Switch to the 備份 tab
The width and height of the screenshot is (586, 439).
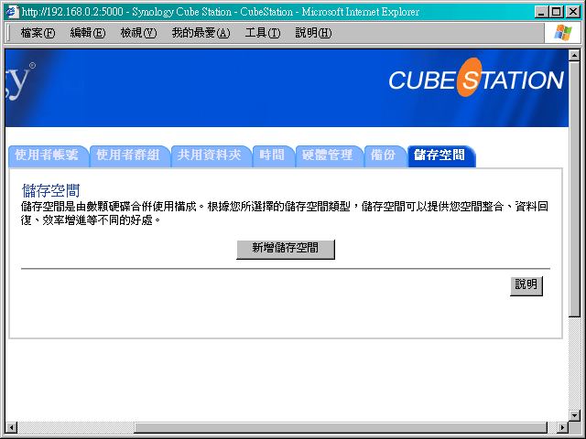coord(385,155)
